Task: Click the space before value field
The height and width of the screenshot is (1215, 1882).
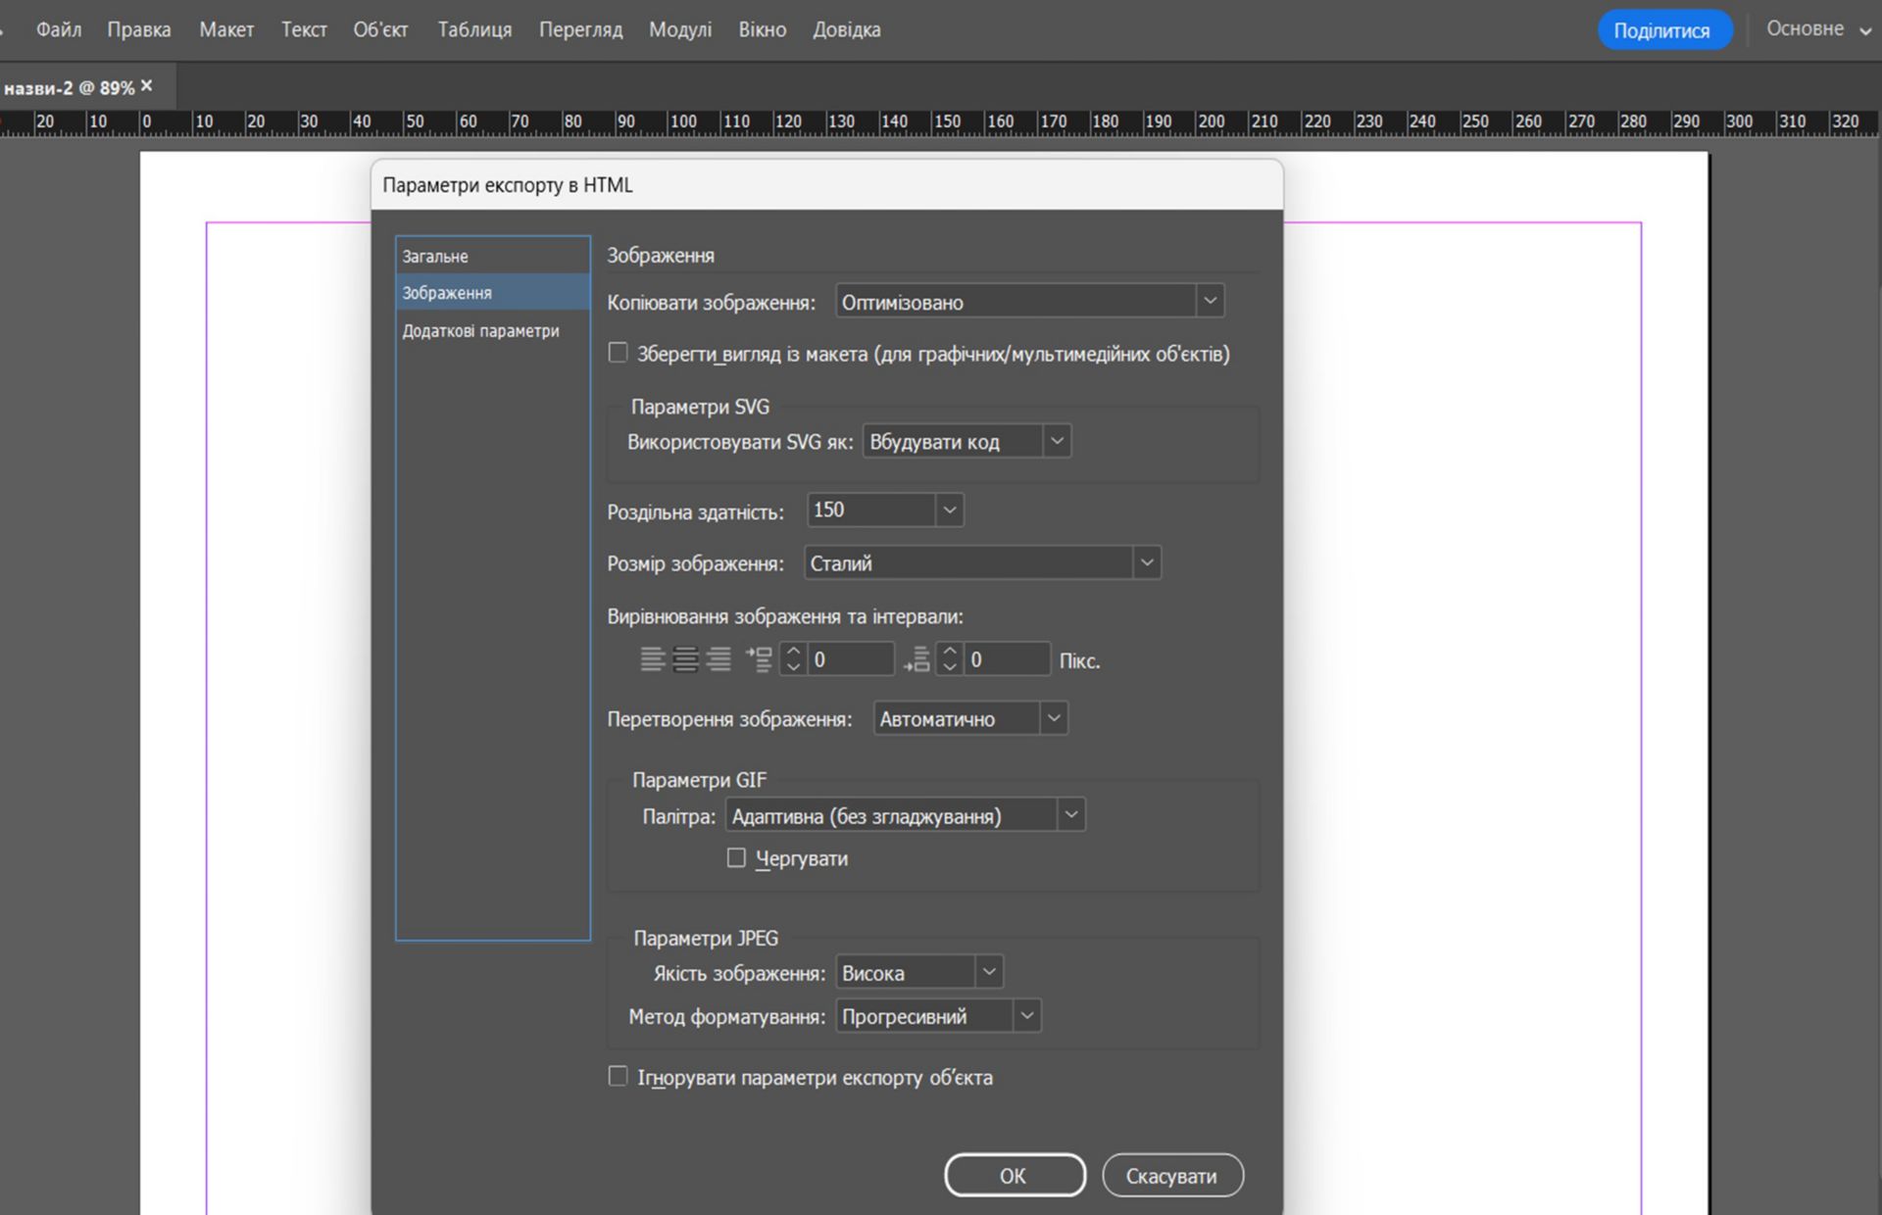Action: coord(850,659)
